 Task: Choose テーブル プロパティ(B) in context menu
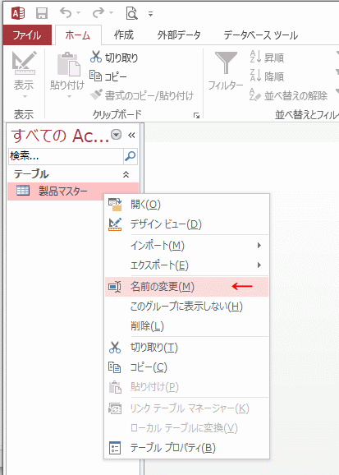click(x=187, y=448)
